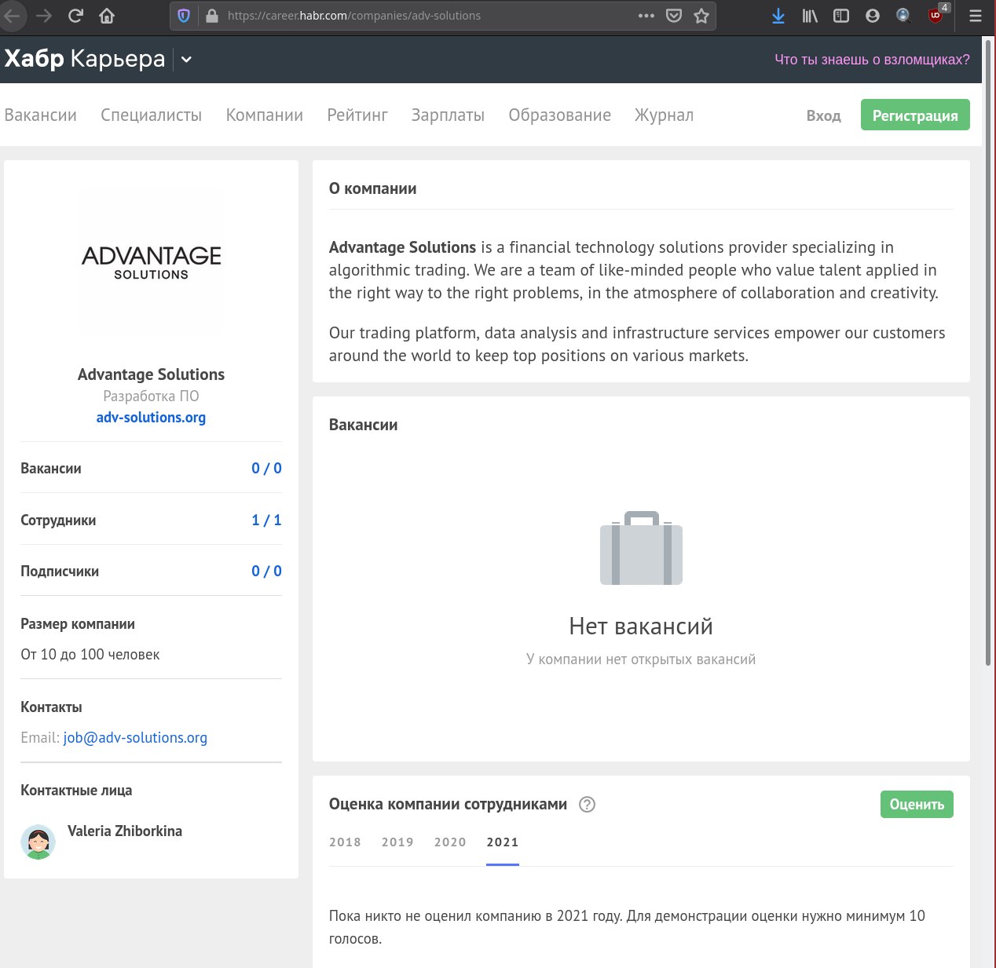Select the 2021 rating tab
The image size is (996, 968).
[503, 842]
